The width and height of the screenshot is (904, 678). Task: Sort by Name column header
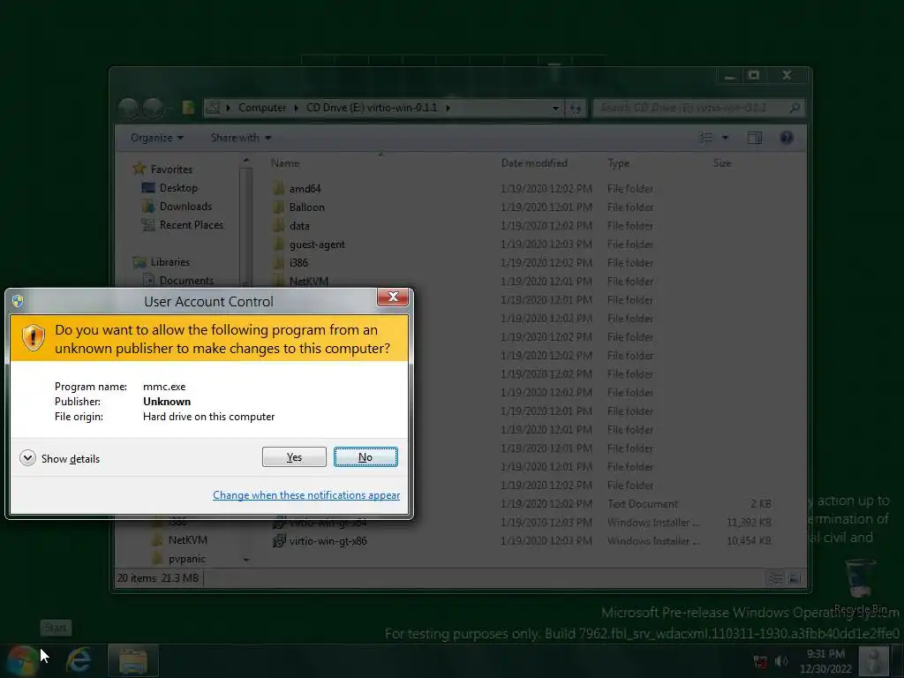tap(285, 163)
